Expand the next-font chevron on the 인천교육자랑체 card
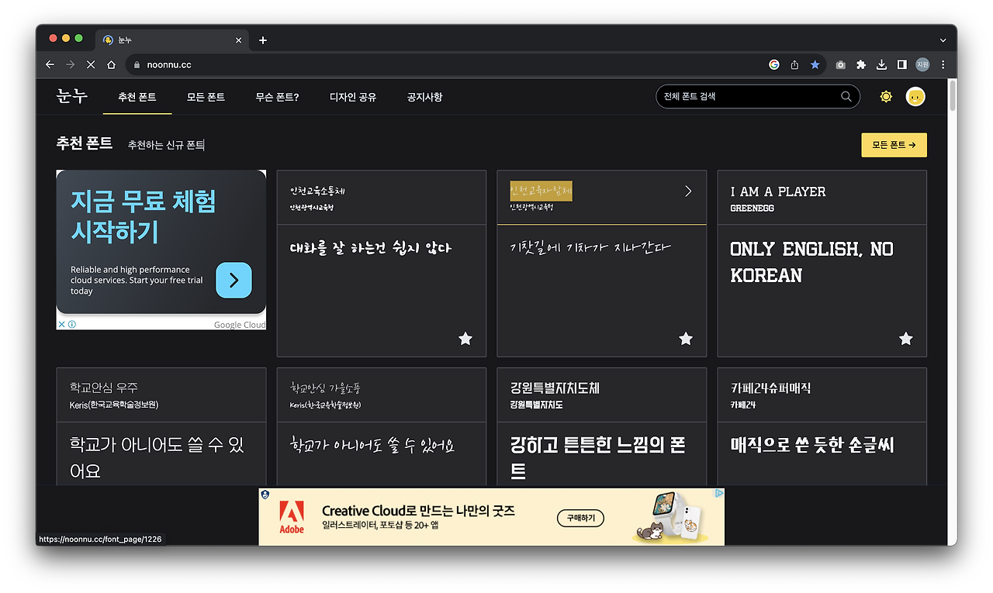This screenshot has width=993, height=593. 687,190
